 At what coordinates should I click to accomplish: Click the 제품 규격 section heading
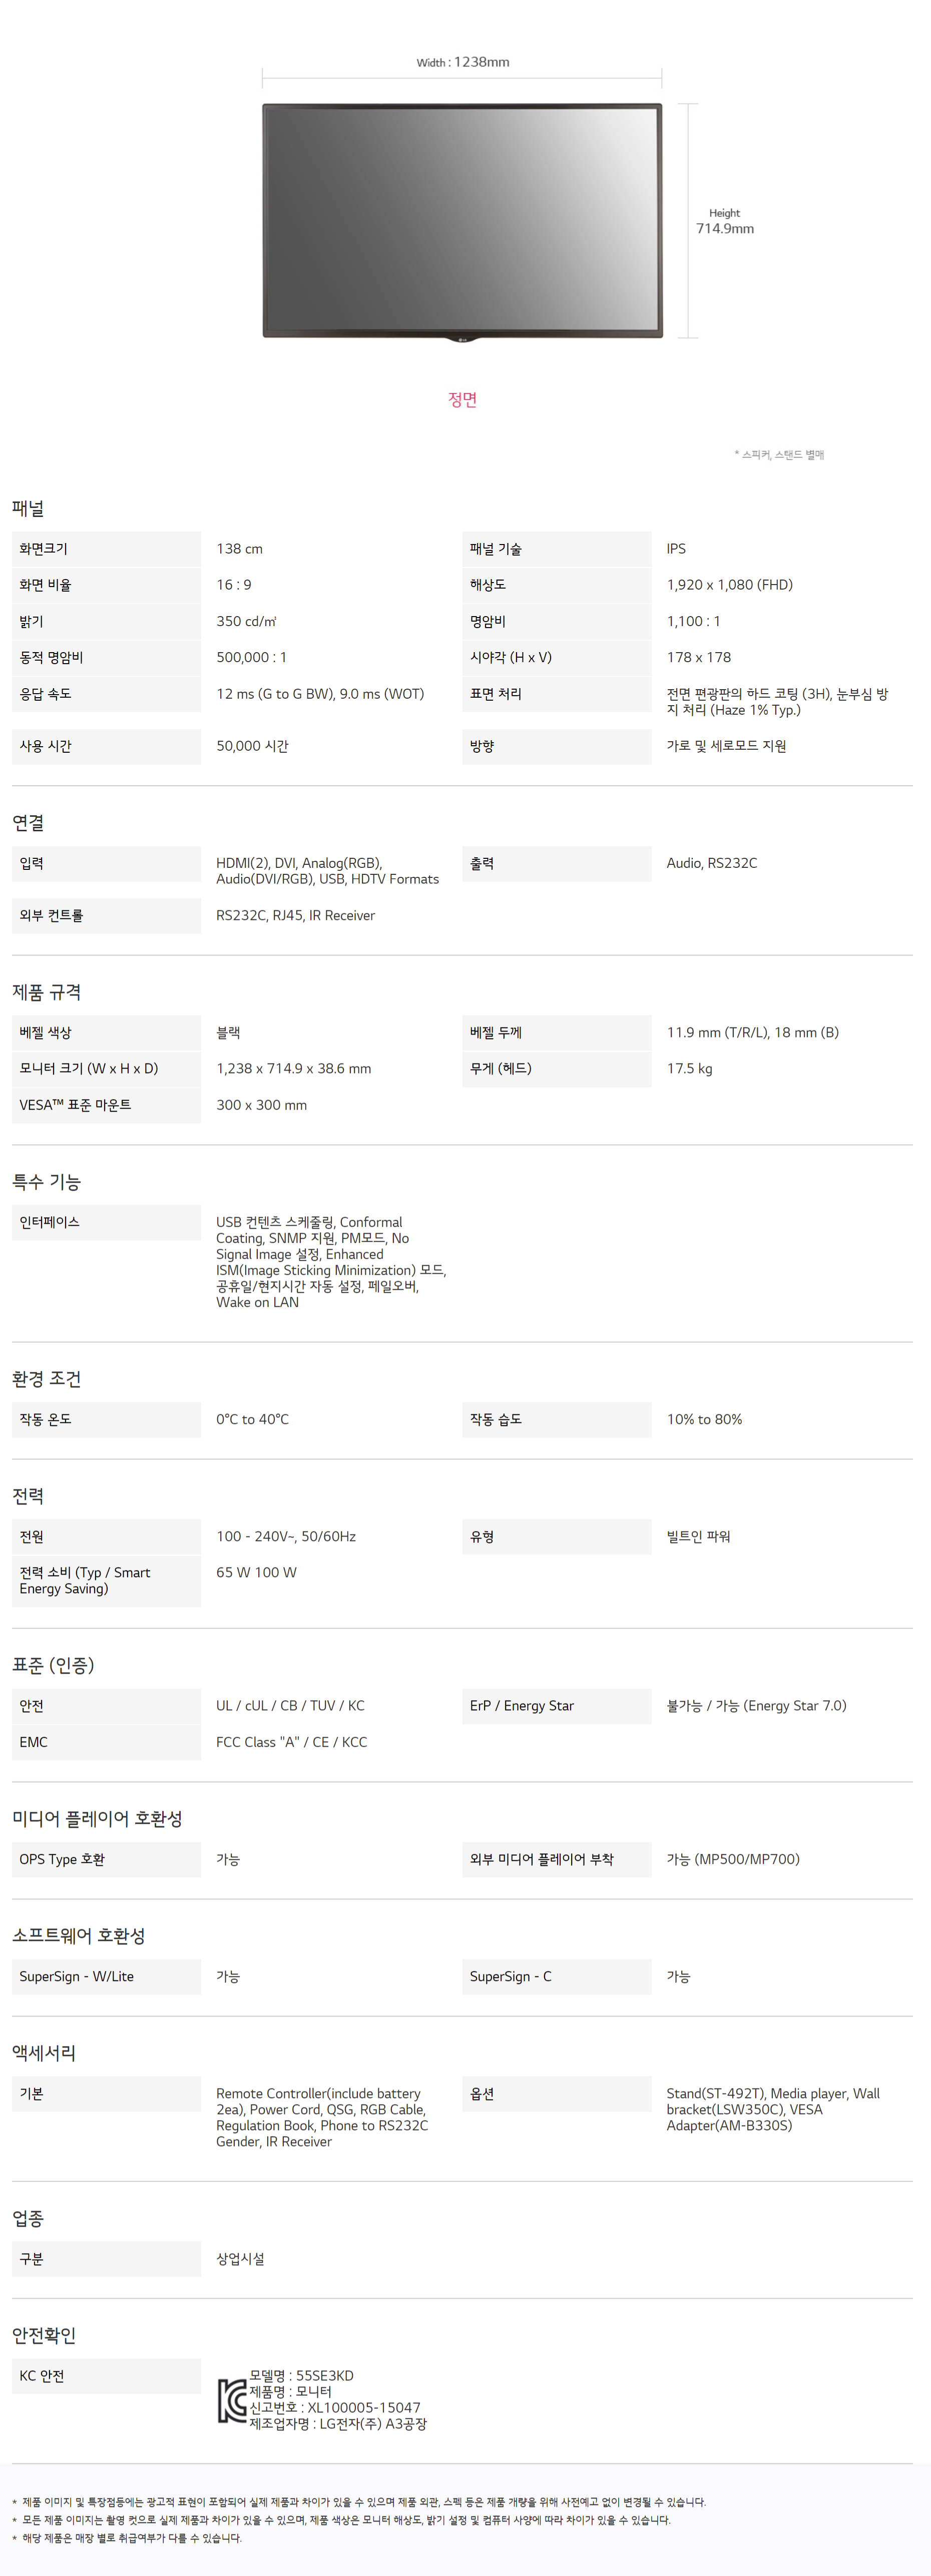(x=47, y=992)
